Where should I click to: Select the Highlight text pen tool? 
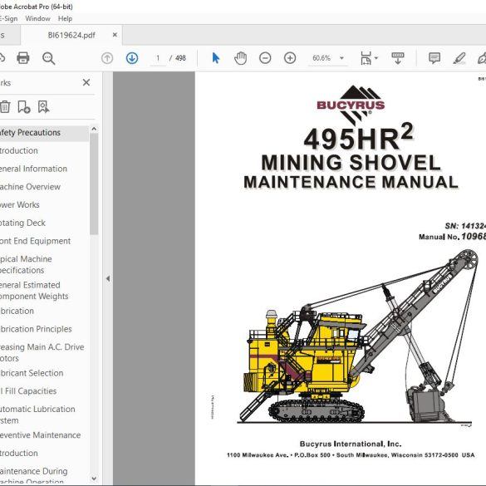click(459, 58)
